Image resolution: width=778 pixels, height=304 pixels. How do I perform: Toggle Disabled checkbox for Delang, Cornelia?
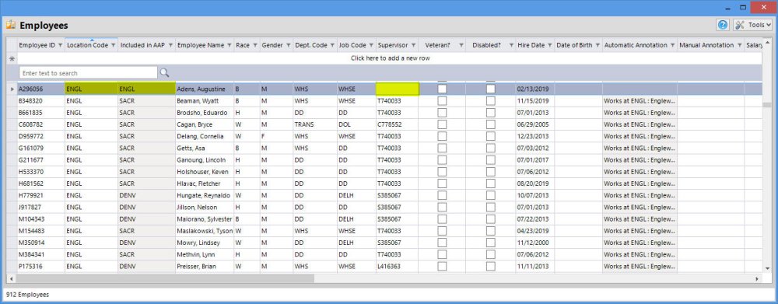(x=491, y=136)
